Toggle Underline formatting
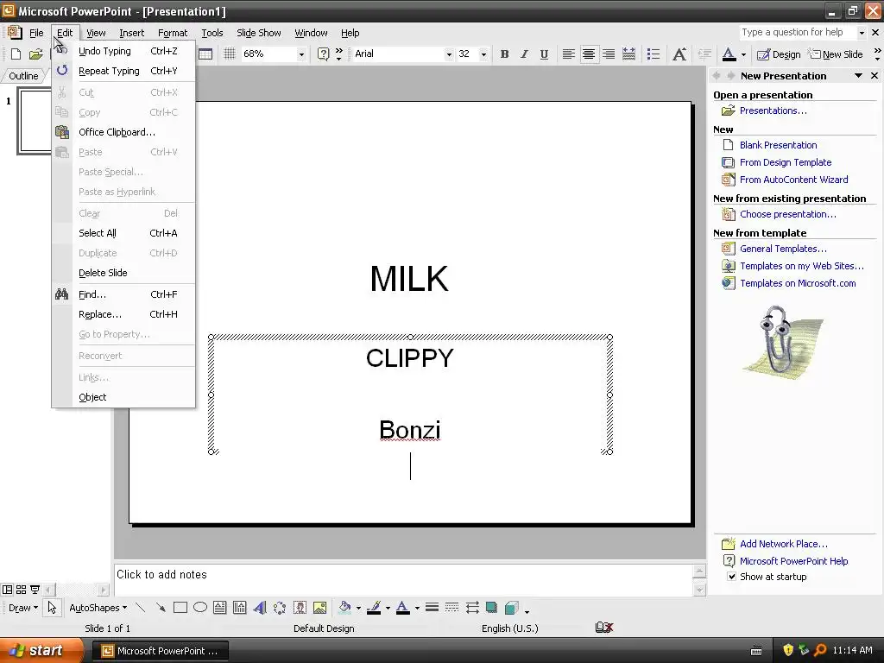This screenshot has height=663, width=884. click(544, 54)
